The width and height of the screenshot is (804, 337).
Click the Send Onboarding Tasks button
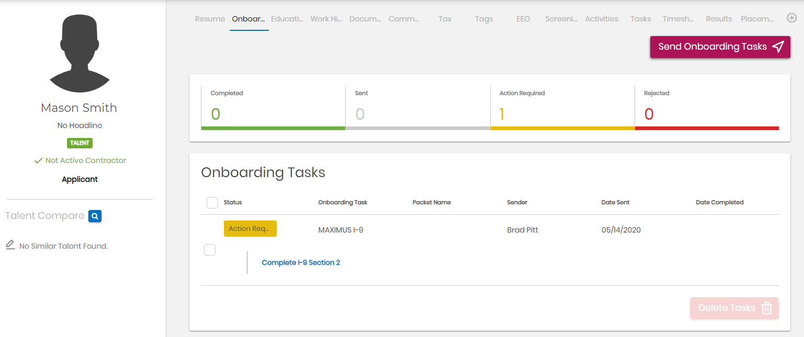720,47
